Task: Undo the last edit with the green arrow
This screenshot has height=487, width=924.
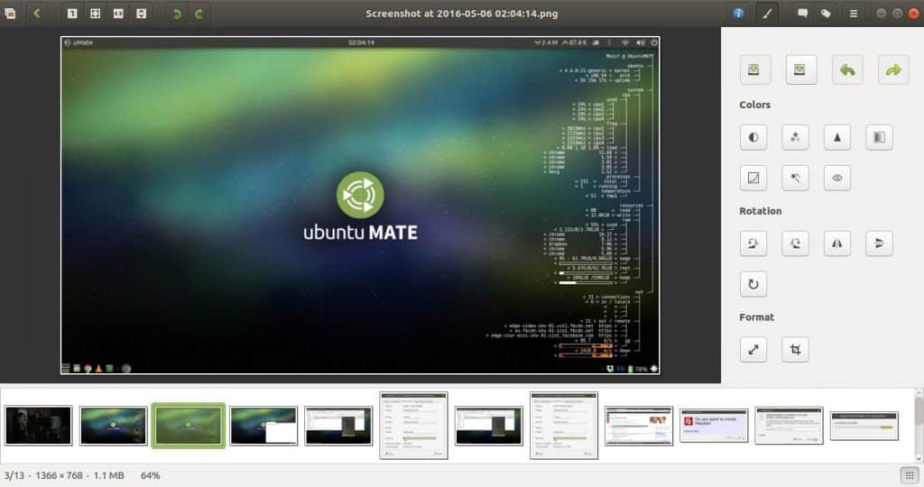Action: (846, 69)
